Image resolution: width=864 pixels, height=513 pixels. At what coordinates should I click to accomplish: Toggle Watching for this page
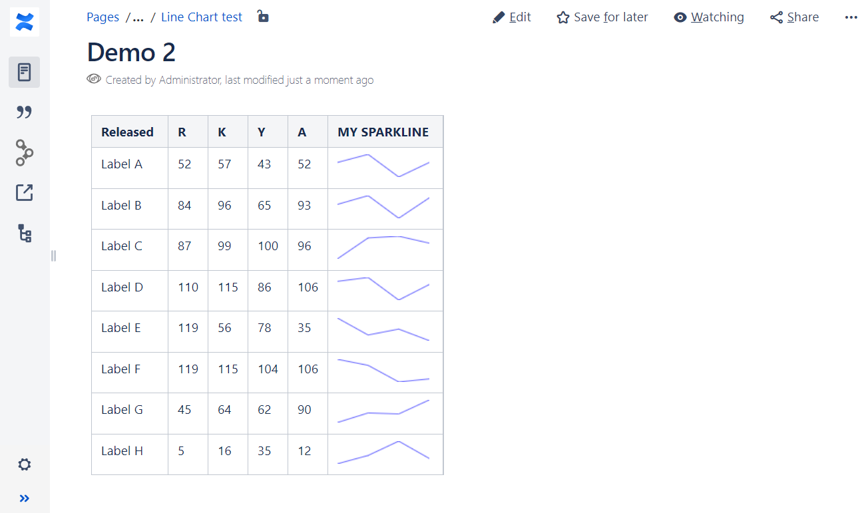[x=680, y=17]
